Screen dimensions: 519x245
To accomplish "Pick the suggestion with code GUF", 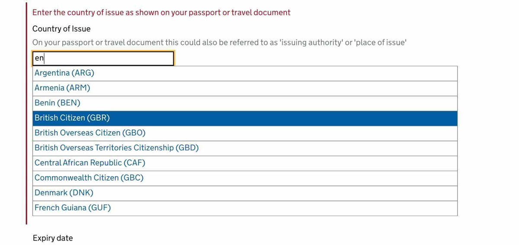I will click(73, 208).
